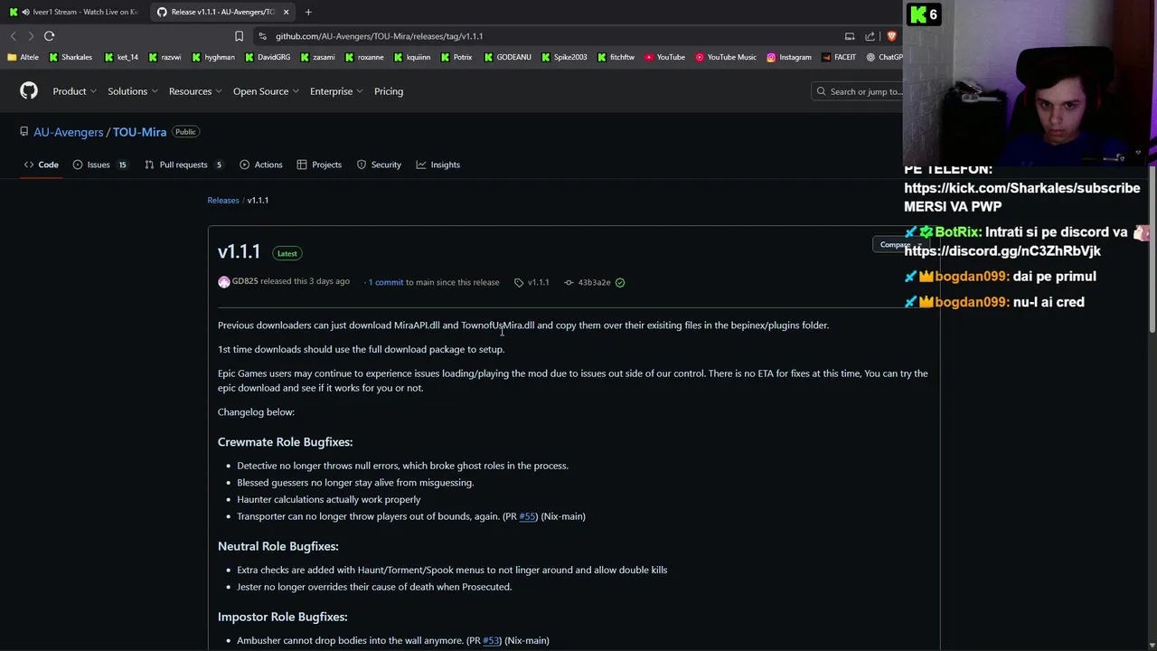Open pull request #55 link
The height and width of the screenshot is (651, 1157).
(x=528, y=516)
